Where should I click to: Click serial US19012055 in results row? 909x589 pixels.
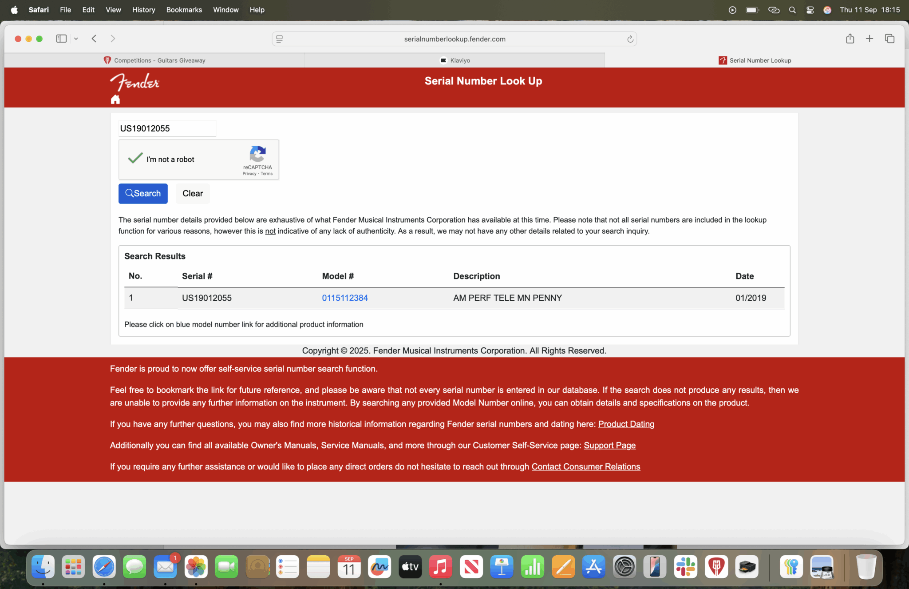click(x=207, y=298)
